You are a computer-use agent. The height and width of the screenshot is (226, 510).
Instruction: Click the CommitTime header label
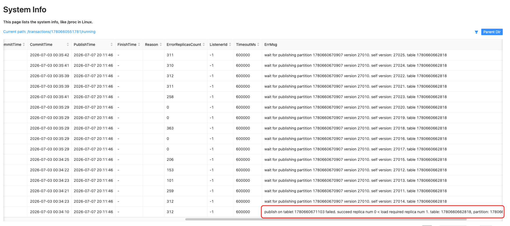41,45
